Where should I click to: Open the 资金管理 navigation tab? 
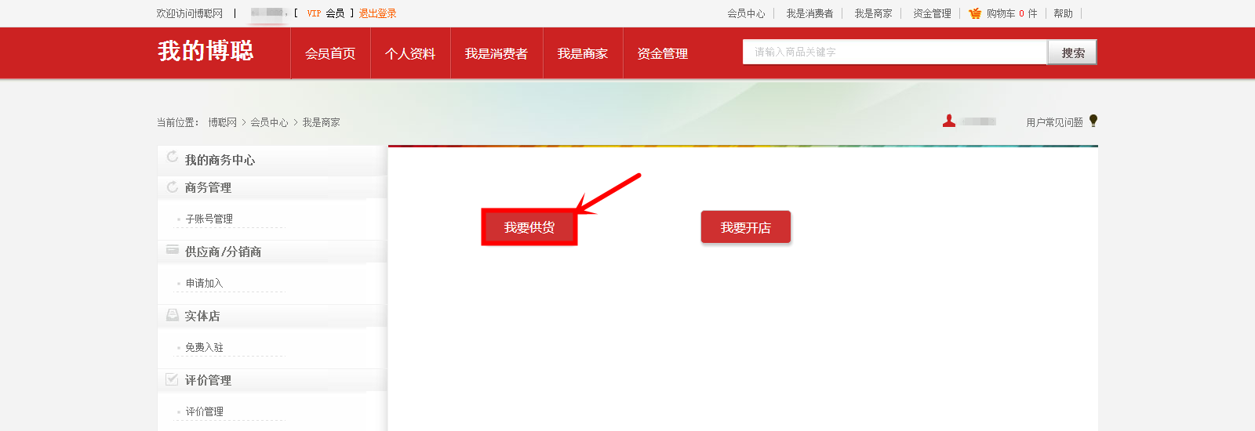[663, 53]
